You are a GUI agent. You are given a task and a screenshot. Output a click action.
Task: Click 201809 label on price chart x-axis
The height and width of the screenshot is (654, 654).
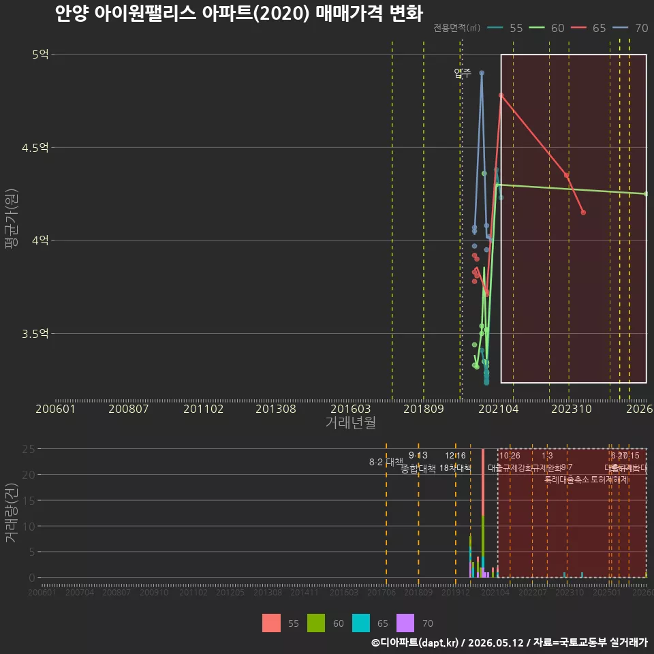coord(423,409)
